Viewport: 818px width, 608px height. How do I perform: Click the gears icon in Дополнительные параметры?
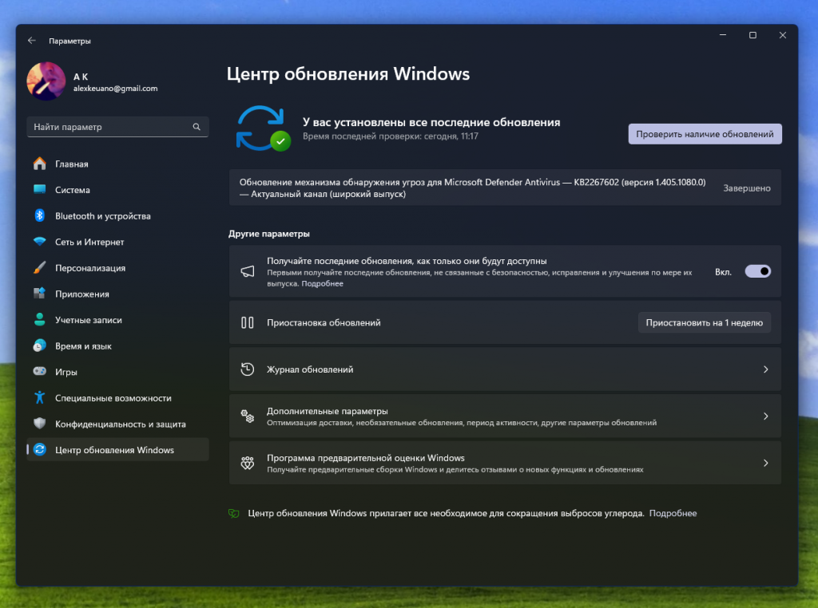(x=248, y=417)
